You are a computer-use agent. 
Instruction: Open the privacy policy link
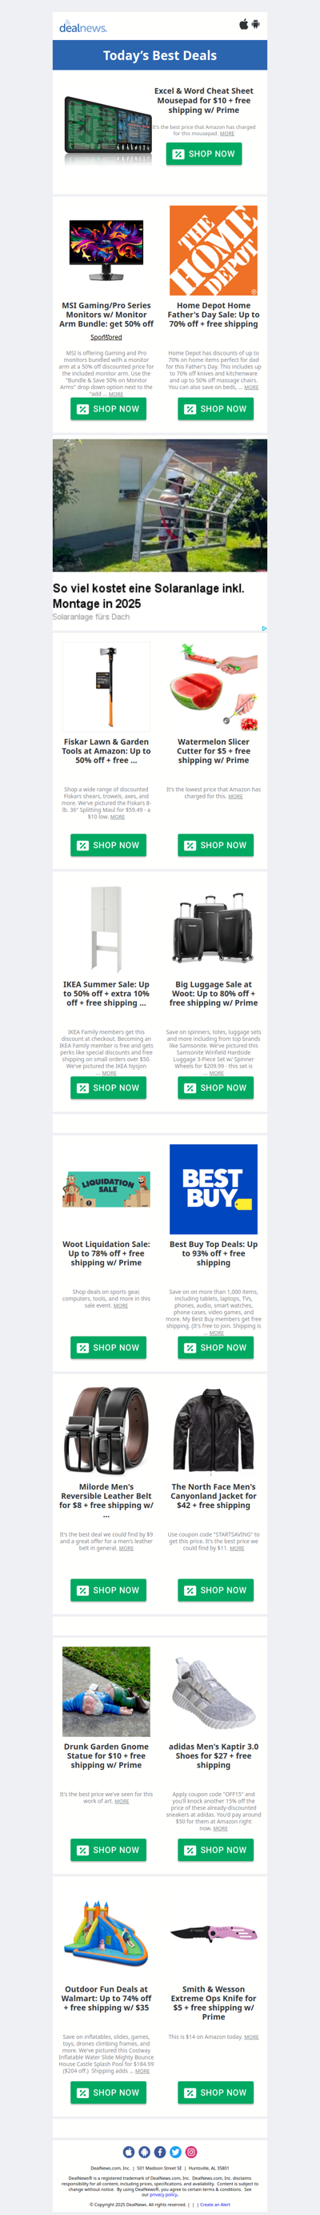click(163, 2194)
